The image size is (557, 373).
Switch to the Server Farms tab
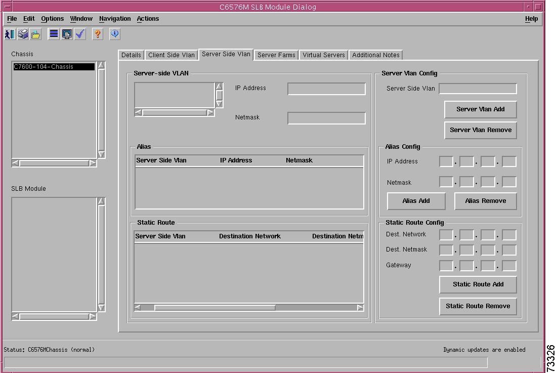(276, 55)
